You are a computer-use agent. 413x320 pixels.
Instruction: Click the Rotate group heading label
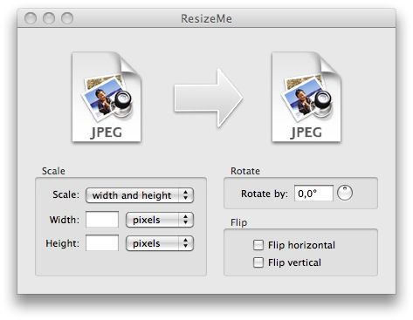click(x=245, y=171)
